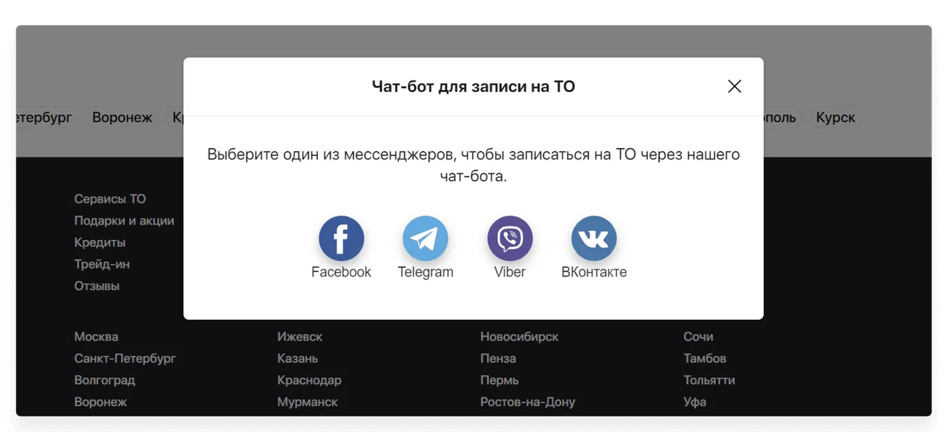
Task: Select the Viber messenger icon
Action: [510, 238]
